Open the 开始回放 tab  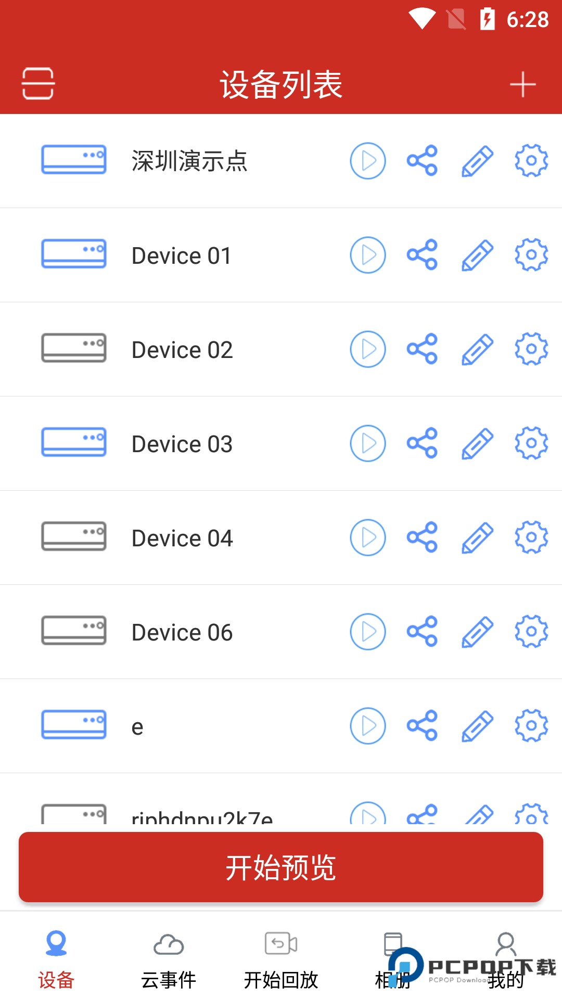281,962
